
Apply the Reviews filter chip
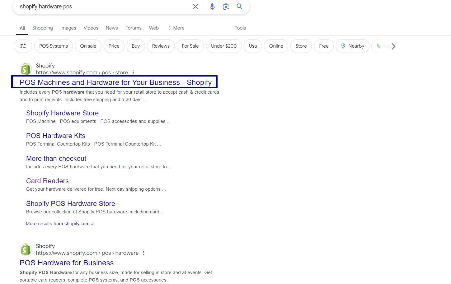tap(161, 46)
